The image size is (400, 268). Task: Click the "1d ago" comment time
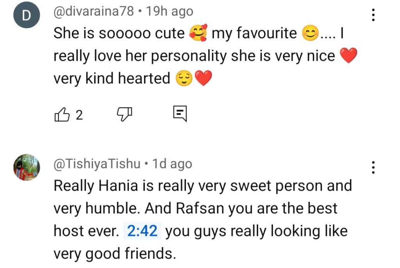pos(172,164)
